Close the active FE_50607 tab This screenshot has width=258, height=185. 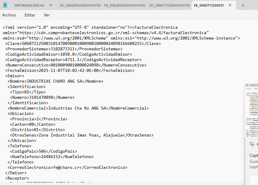[230, 5]
